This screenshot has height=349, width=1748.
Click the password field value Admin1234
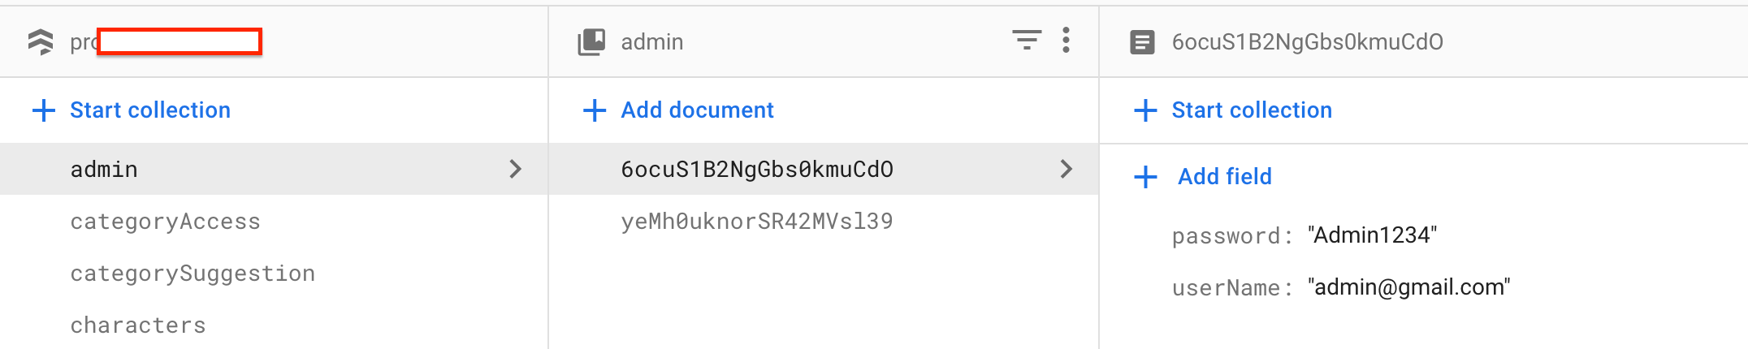(x=1372, y=235)
